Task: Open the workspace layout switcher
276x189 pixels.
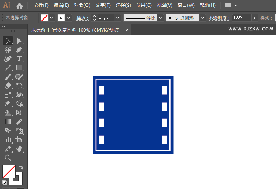Action: 231,5
